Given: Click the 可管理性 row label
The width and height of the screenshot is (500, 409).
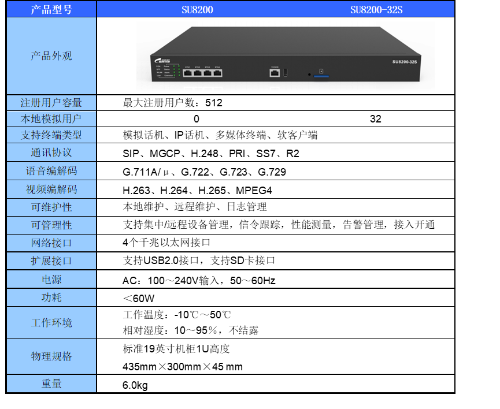Looking at the screenshot, I should coord(51,225).
